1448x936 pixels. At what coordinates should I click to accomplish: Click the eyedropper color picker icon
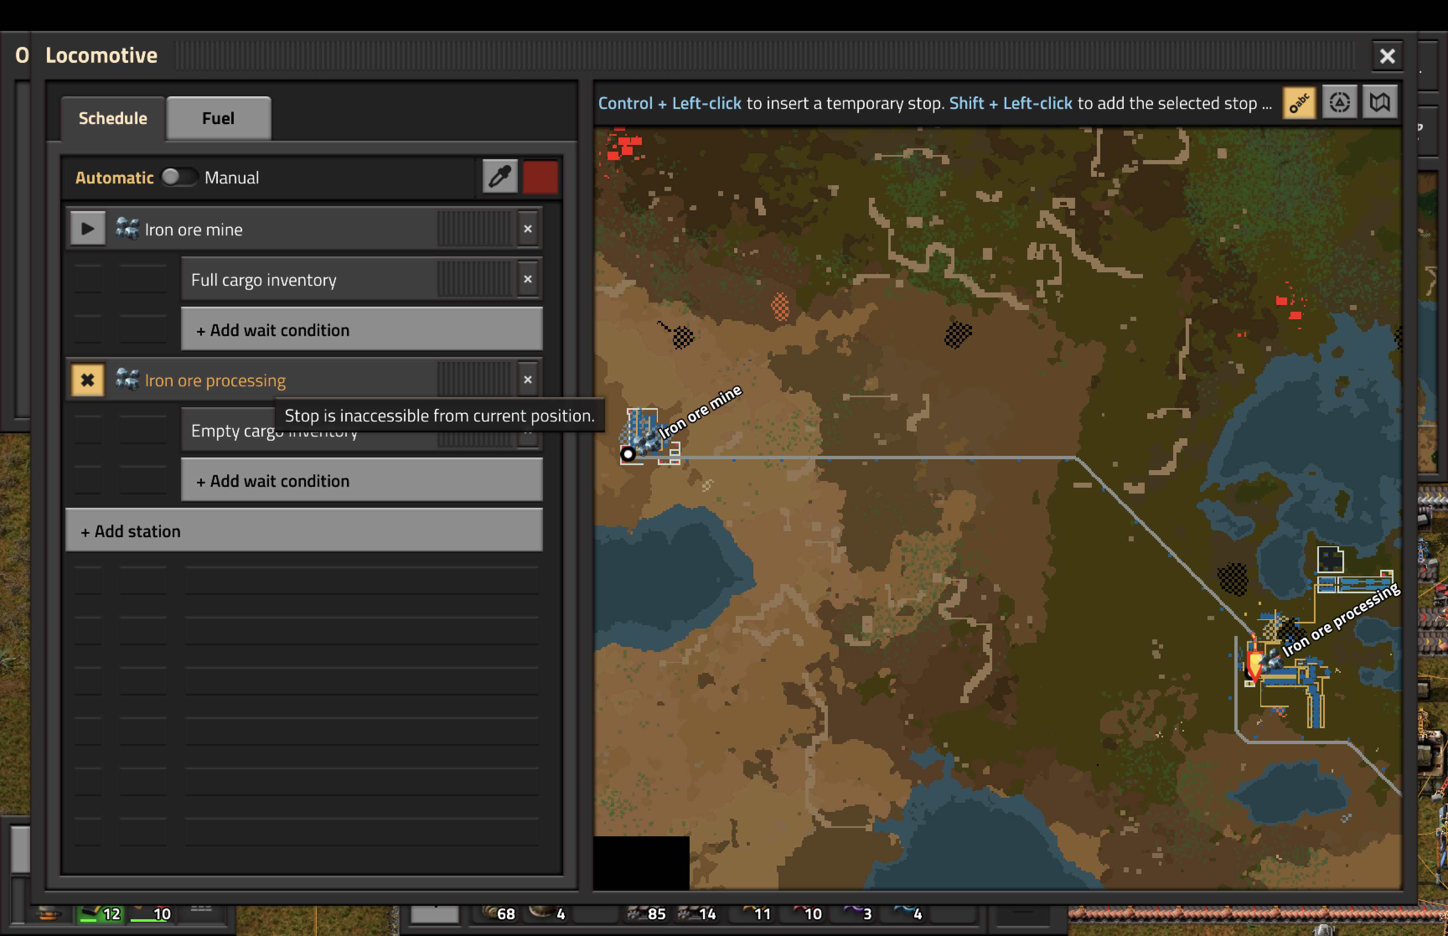coord(499,177)
